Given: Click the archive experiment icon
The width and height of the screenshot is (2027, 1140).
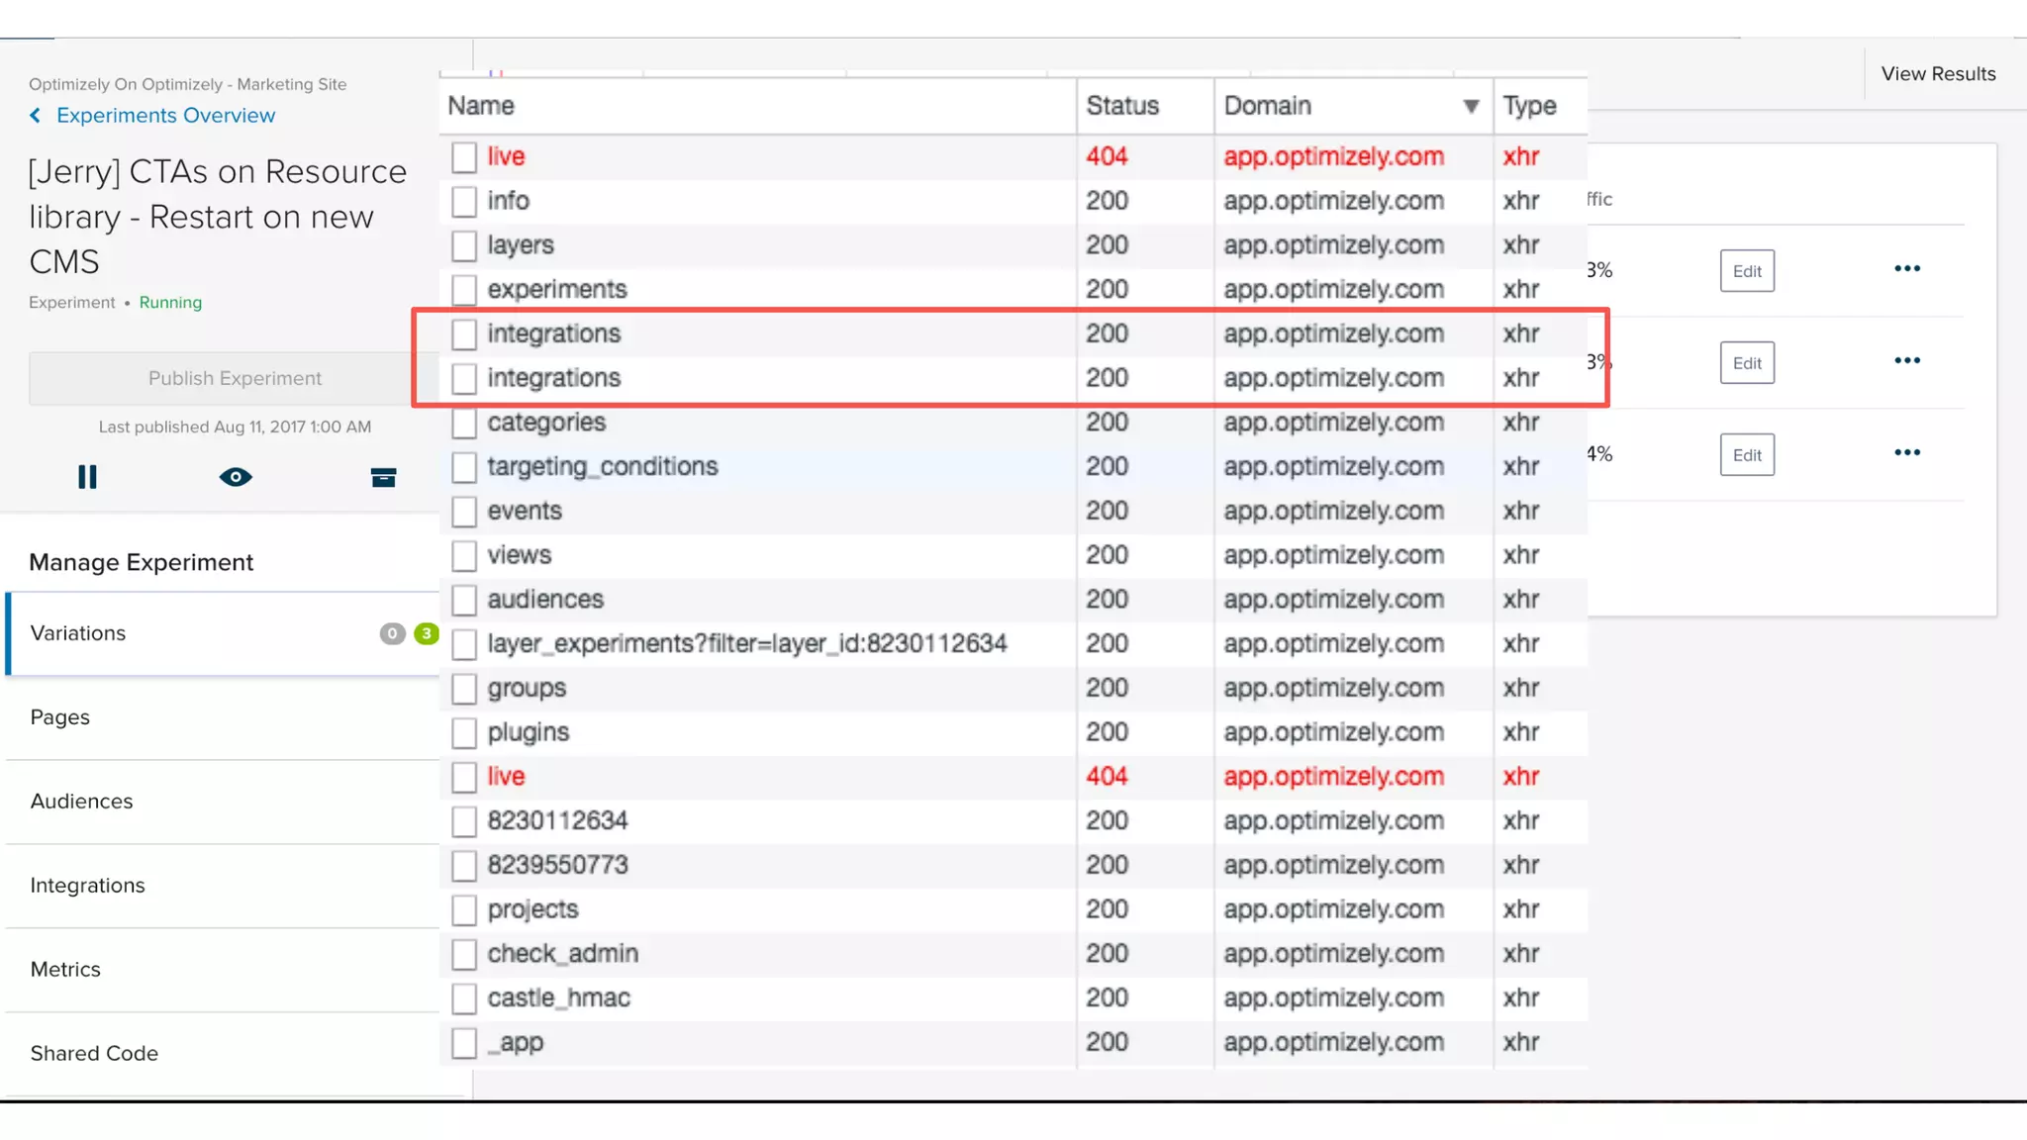Looking at the screenshot, I should [x=383, y=478].
